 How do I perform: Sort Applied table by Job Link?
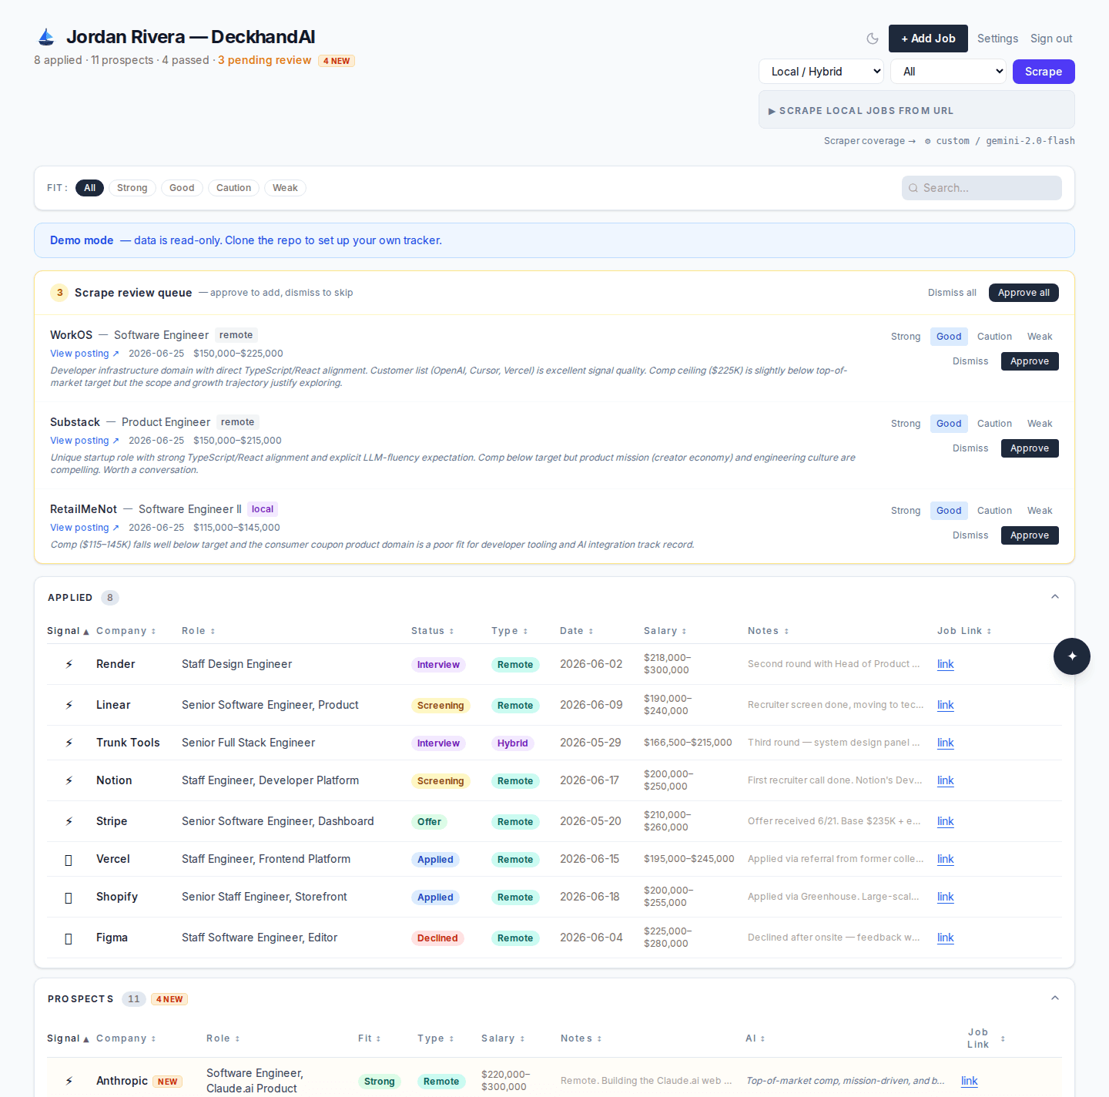coord(964,631)
